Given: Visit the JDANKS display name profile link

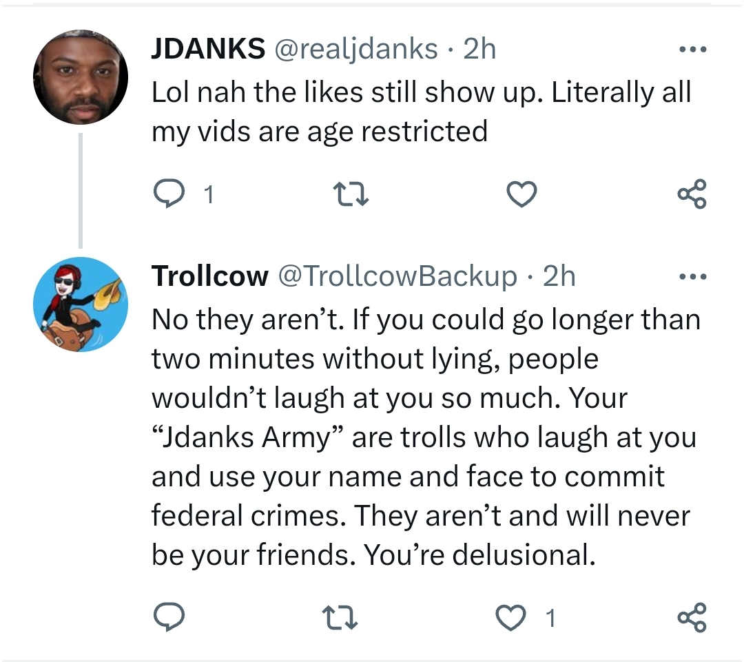Looking at the screenshot, I should point(208,50).
